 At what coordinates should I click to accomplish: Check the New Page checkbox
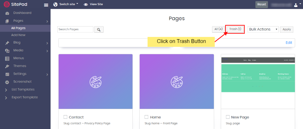coord(228,117)
